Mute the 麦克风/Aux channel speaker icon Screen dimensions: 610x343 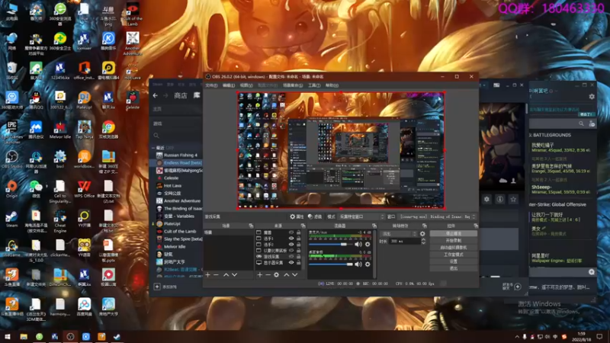358,244
